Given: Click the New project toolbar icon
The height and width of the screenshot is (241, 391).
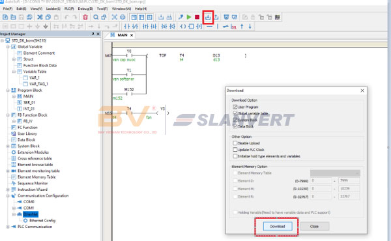Looking at the screenshot, I should coord(5,17).
